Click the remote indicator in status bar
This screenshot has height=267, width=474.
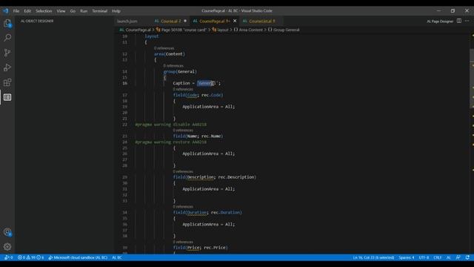click(8, 257)
